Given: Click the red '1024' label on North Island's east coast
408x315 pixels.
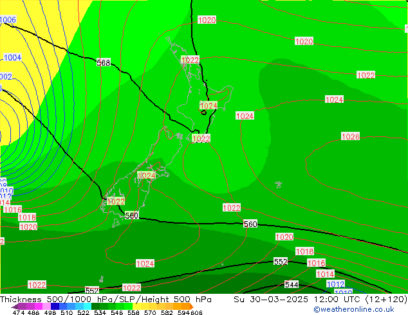Looking at the screenshot, I should point(209,106).
